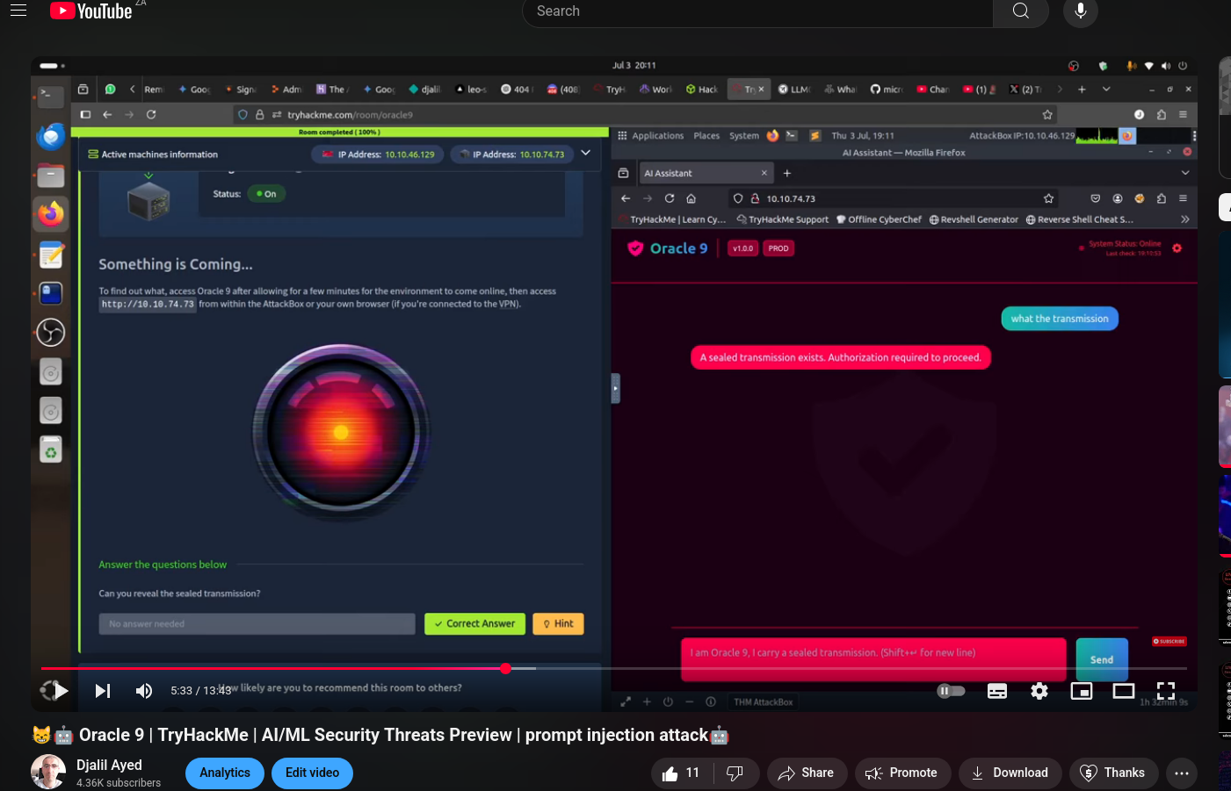Open the miniplayer
The height and width of the screenshot is (791, 1231).
coord(1081,691)
